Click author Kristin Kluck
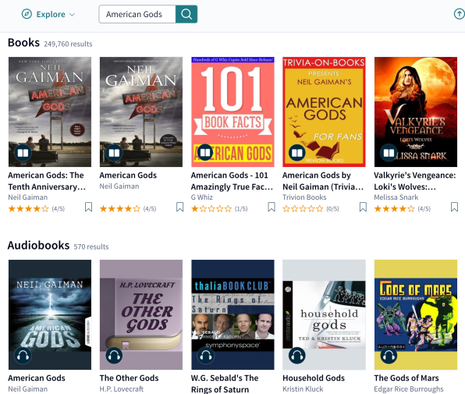Viewport: 465px width, 394px height. coord(303,389)
